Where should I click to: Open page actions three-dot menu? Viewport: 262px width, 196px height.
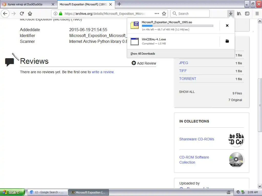point(157,14)
